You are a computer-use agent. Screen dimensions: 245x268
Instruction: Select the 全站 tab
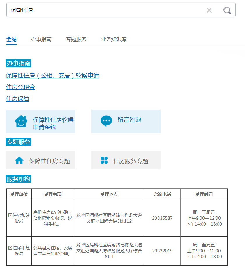tap(11, 39)
